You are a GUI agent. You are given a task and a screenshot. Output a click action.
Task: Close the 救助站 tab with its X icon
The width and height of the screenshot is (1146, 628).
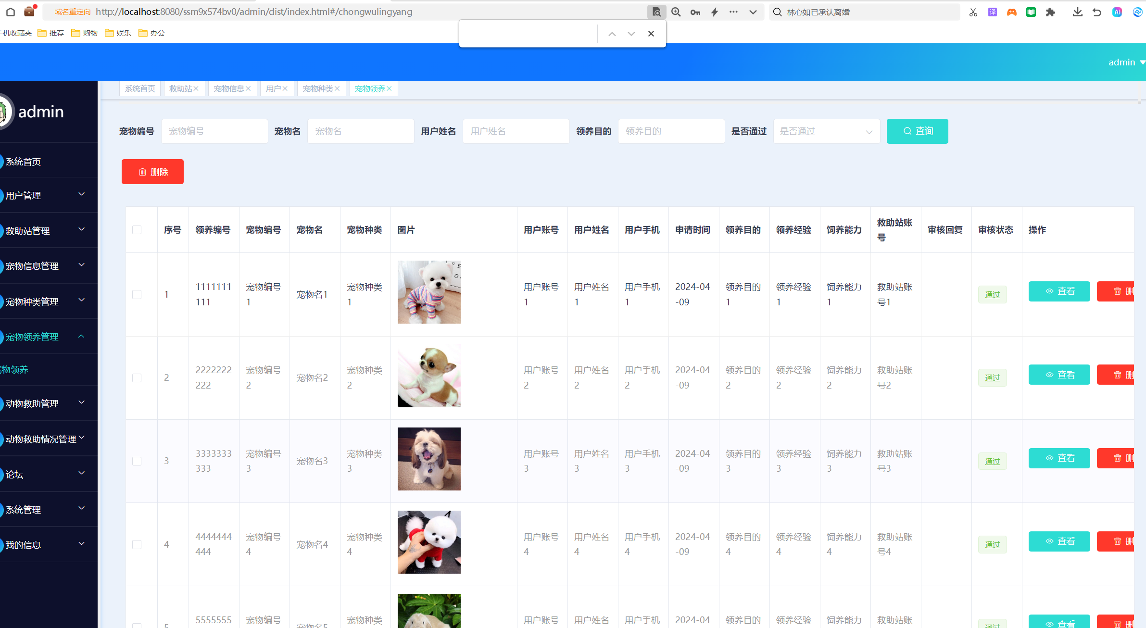(x=196, y=88)
